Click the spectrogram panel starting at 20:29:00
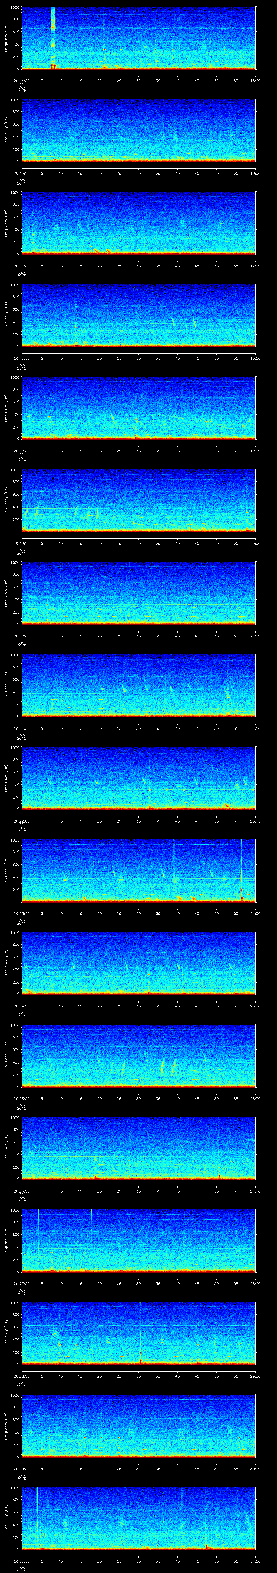The width and height of the screenshot is (277, 1573). (x=139, y=1426)
